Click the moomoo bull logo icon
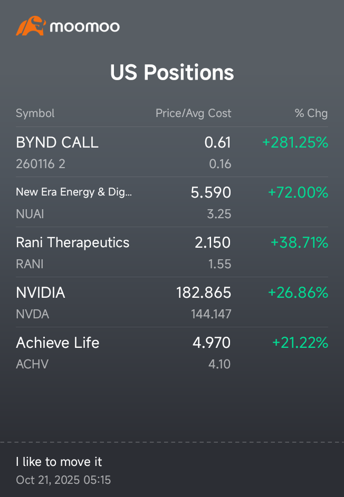344x497 pixels. [x=31, y=26]
